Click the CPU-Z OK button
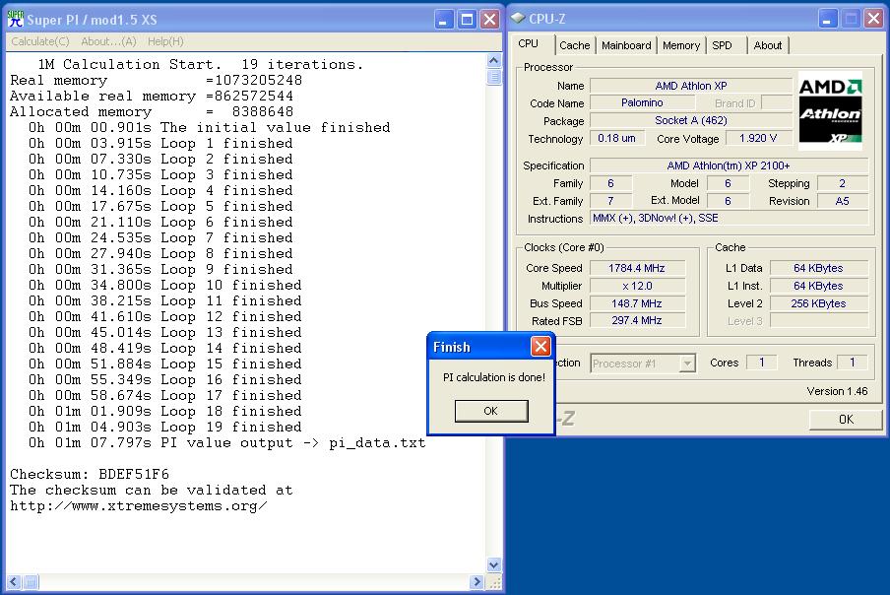This screenshot has height=595, width=890. point(846,419)
